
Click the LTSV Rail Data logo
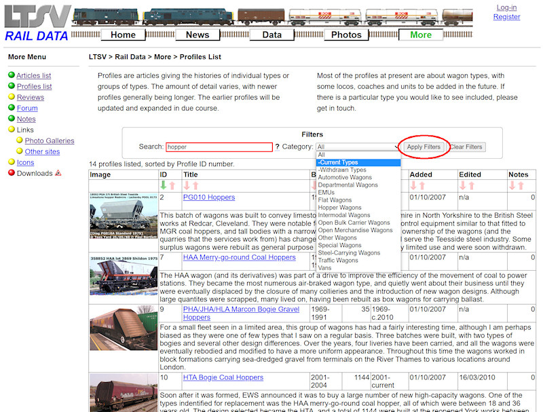pyautogui.click(x=37, y=23)
